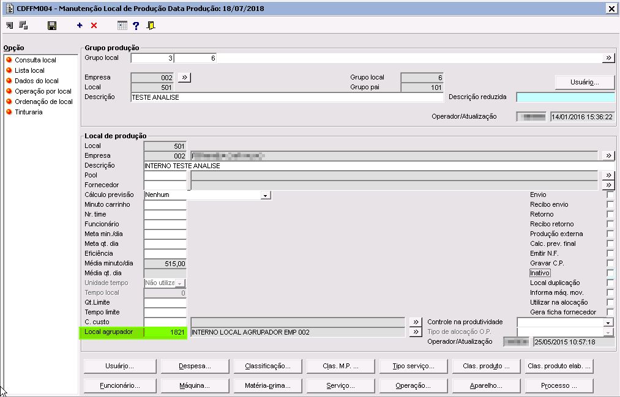Click the Clas. produto ... button
Image resolution: width=620 pixels, height=397 pixels.
tap(486, 366)
